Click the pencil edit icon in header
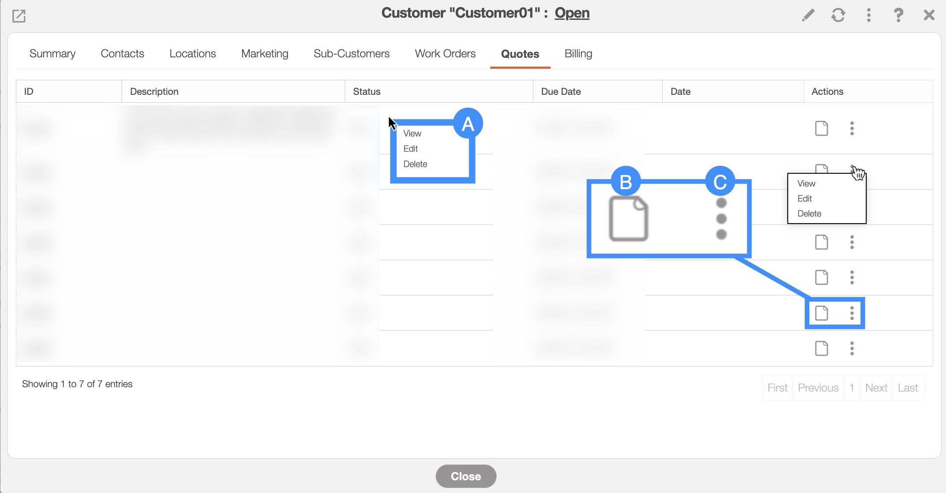 (808, 15)
